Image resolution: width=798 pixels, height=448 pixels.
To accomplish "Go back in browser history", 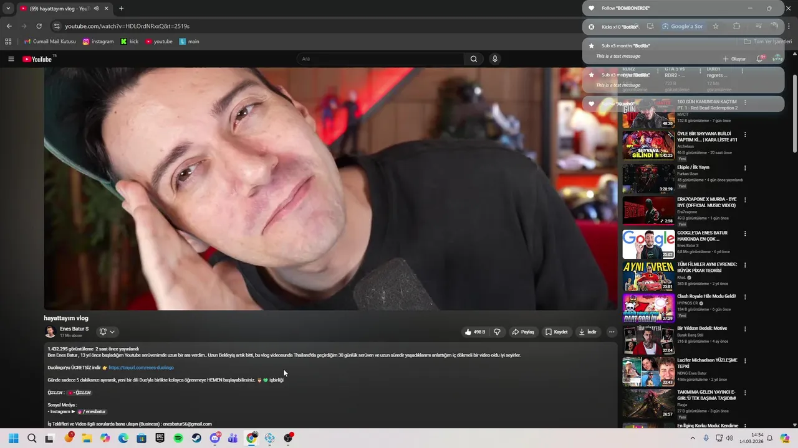I will pyautogui.click(x=9, y=26).
